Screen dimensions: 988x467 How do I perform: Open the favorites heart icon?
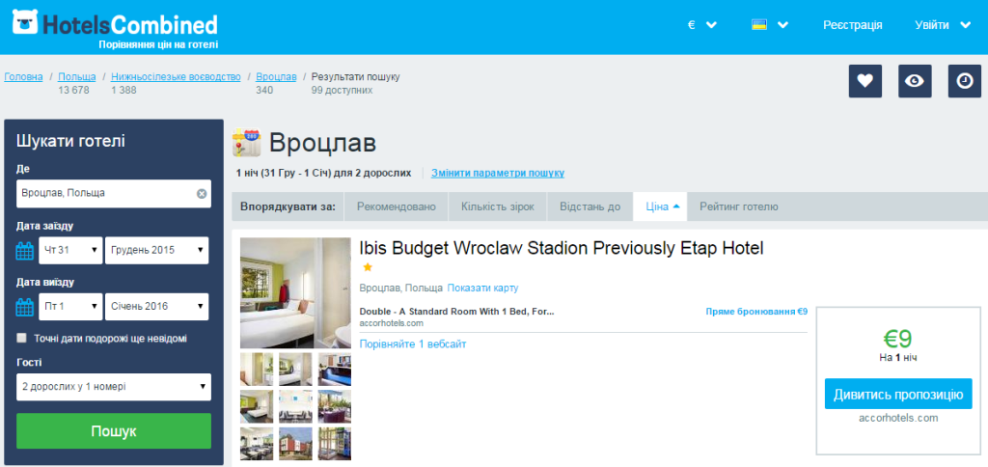tap(865, 81)
